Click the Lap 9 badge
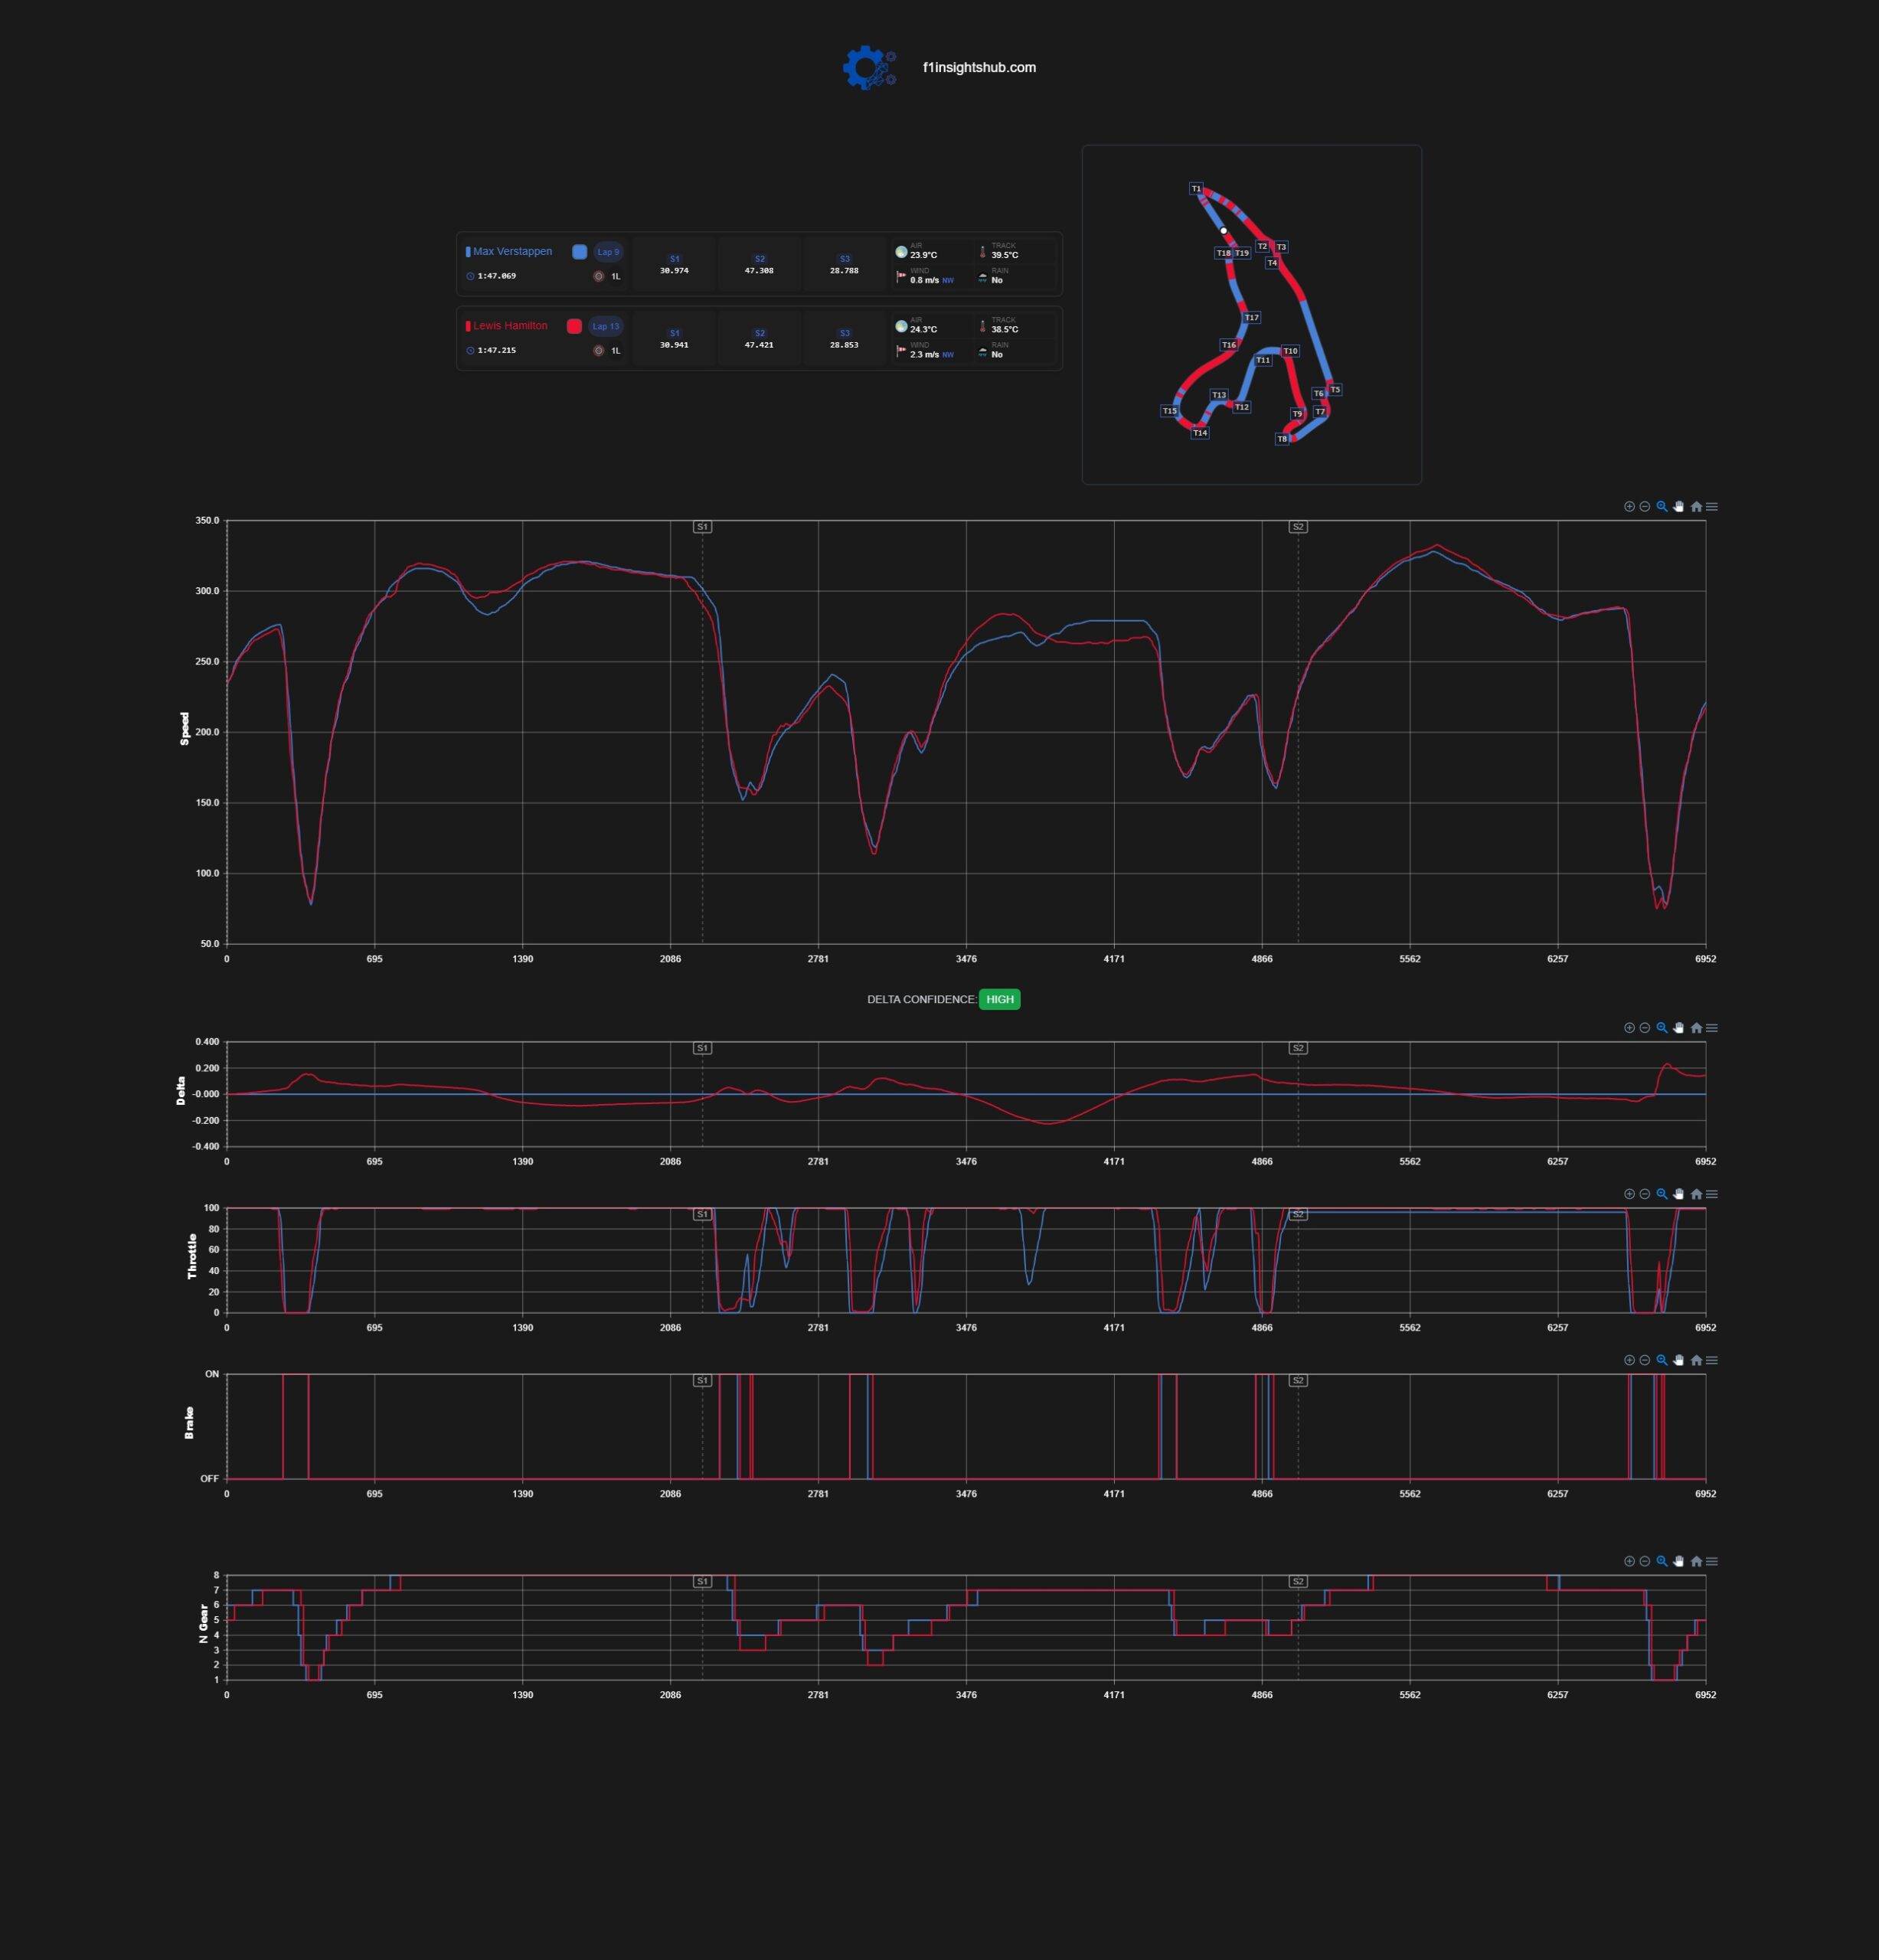This screenshot has width=1879, height=1960. 609,252
